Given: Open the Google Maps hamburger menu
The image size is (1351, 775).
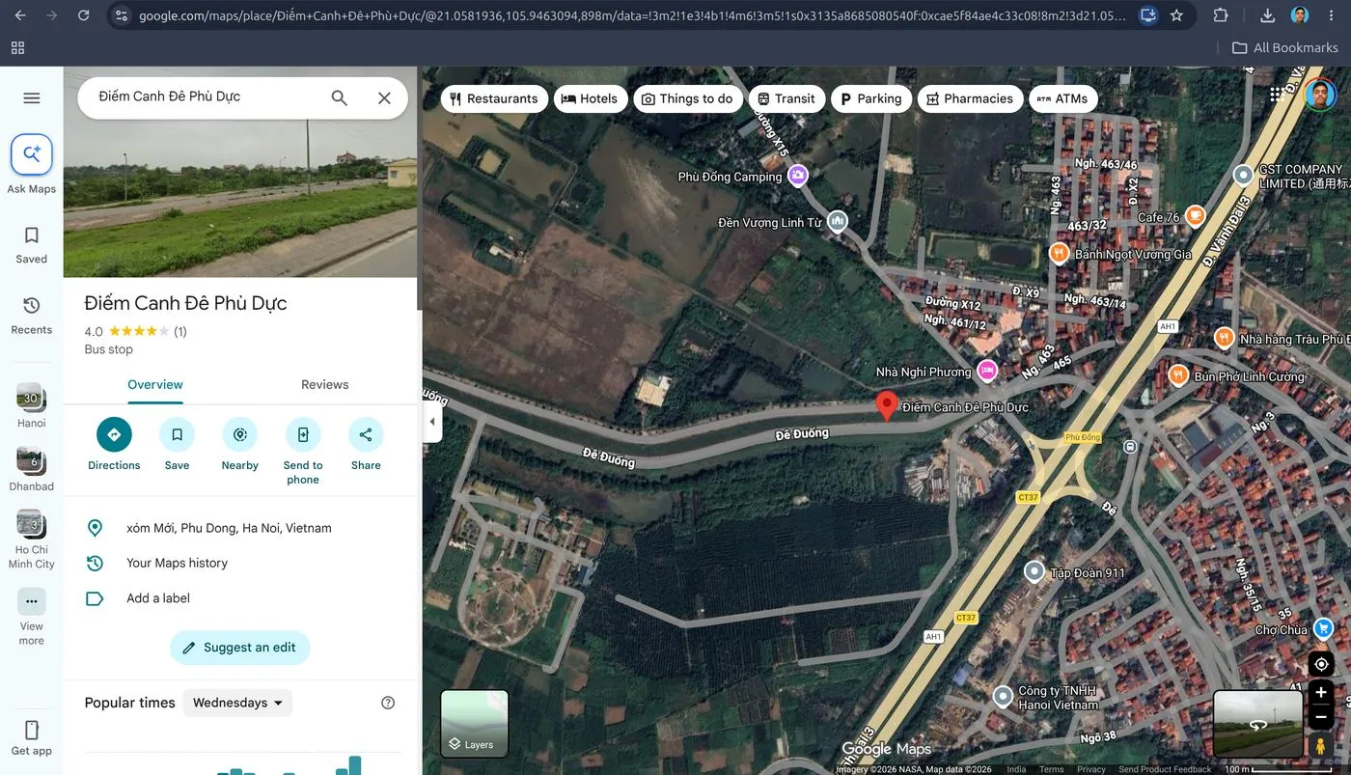Looking at the screenshot, I should pyautogui.click(x=31, y=97).
